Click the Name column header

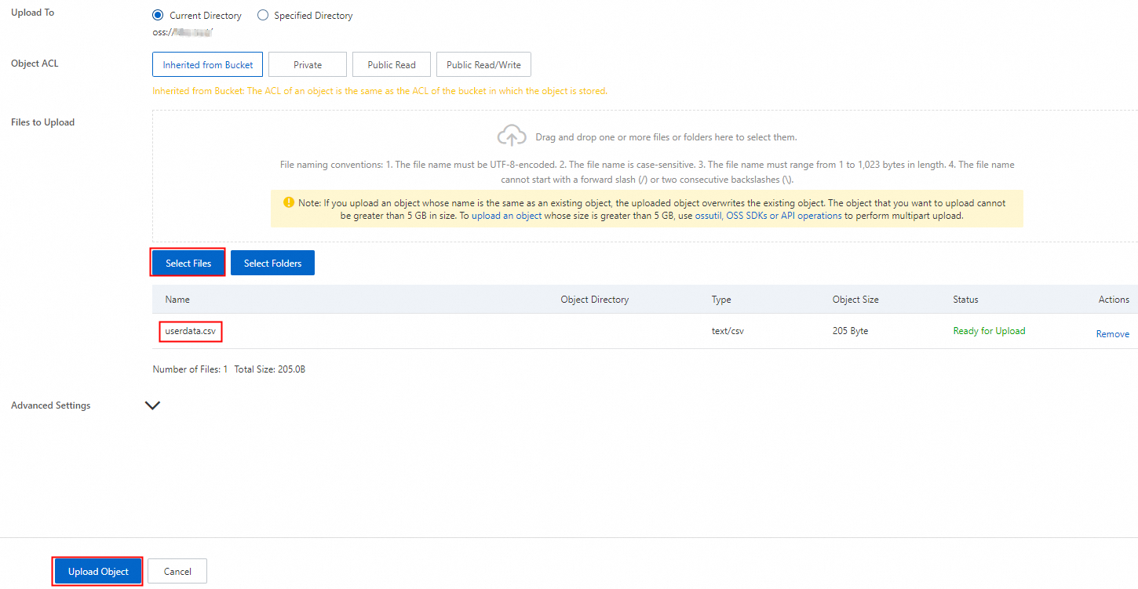(x=177, y=300)
